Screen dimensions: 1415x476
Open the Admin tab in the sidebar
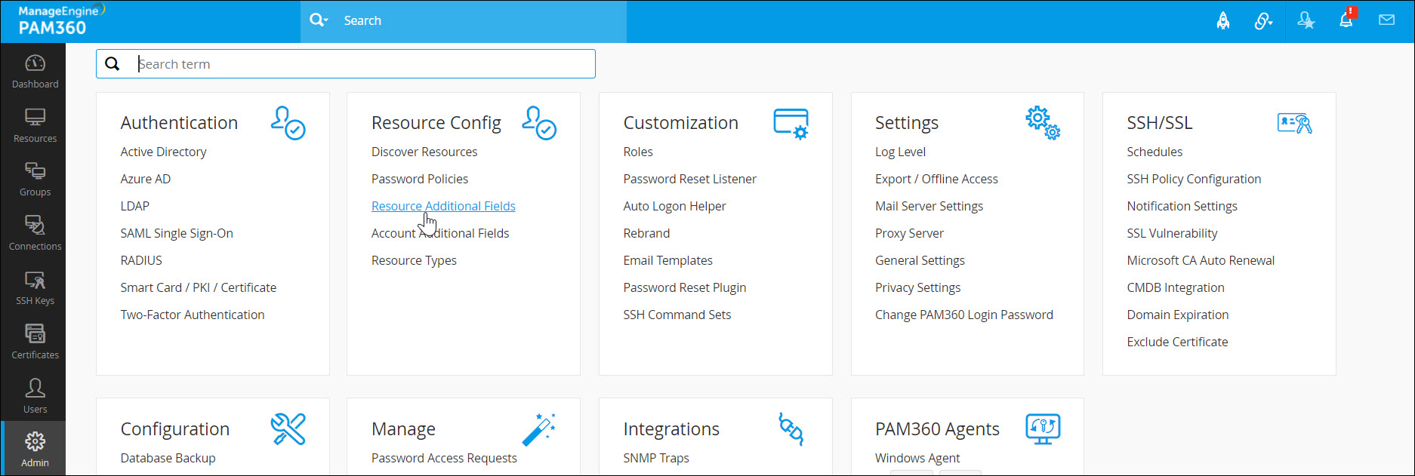click(x=35, y=449)
